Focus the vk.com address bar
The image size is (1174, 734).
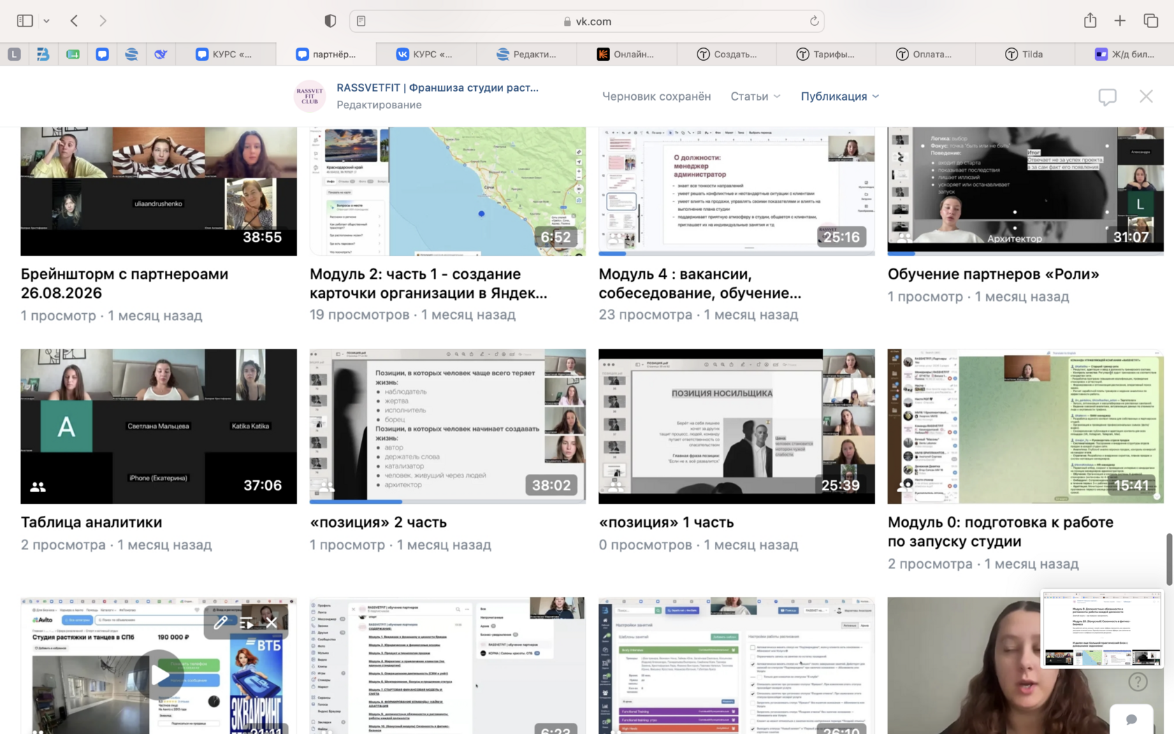tap(587, 21)
